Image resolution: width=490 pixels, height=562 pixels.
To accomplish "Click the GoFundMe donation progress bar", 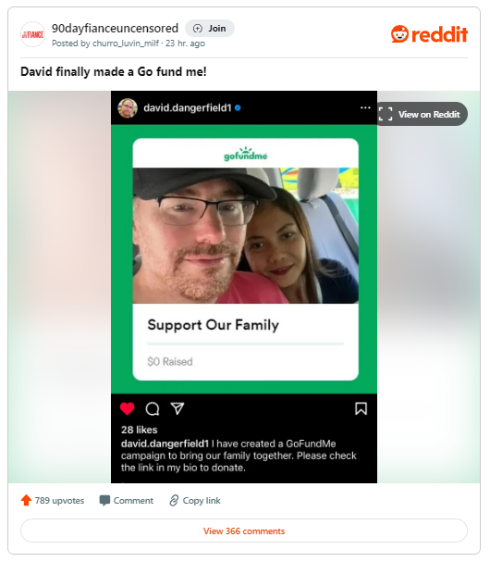I will click(x=246, y=343).
